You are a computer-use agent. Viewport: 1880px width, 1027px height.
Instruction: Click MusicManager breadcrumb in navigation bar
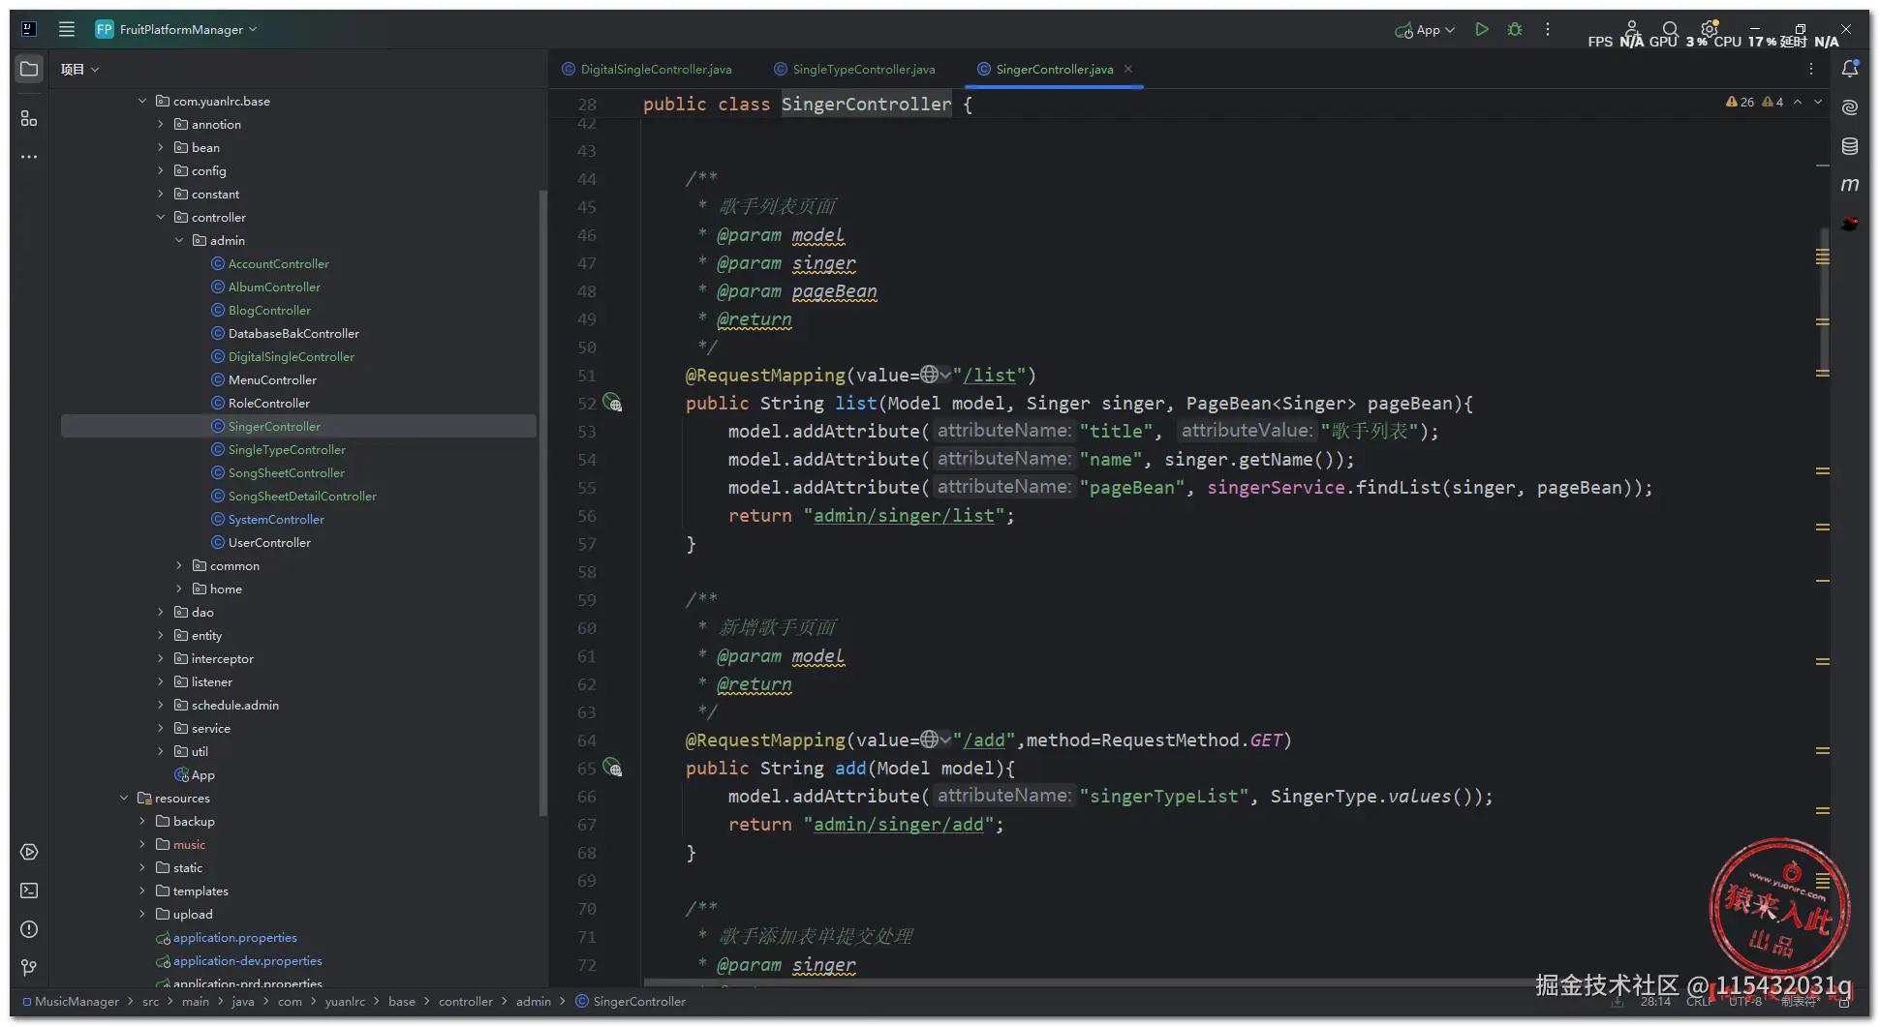(77, 1001)
